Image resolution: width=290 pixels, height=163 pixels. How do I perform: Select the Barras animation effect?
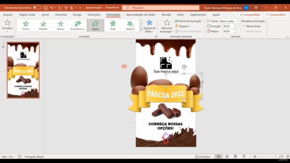point(60,25)
